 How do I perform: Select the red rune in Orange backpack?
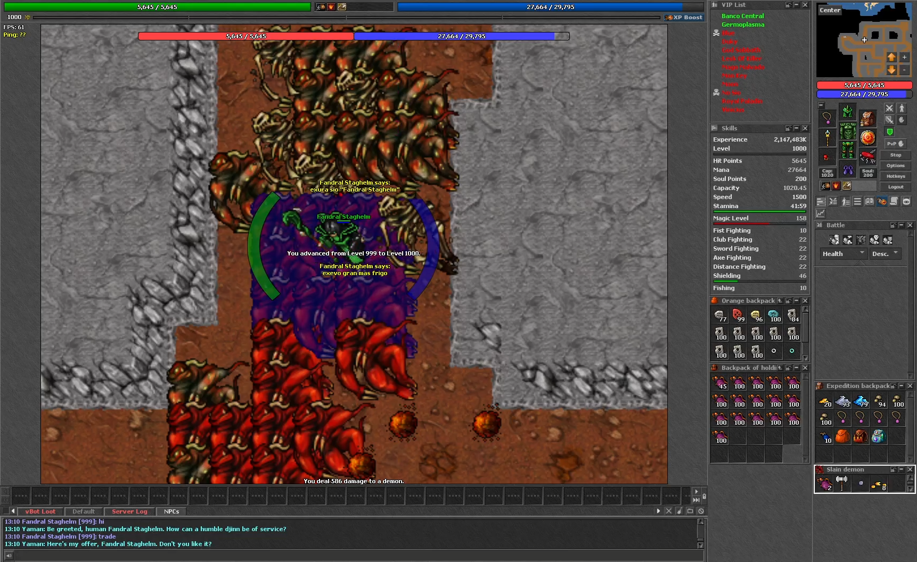[738, 316]
